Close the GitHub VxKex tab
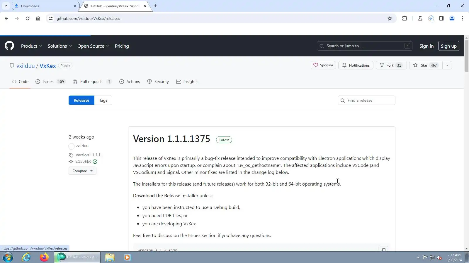This screenshot has width=469, height=263. [x=145, y=6]
